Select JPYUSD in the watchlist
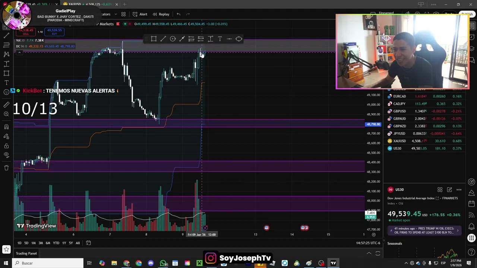Screen dimensions: 477x268 425,134
